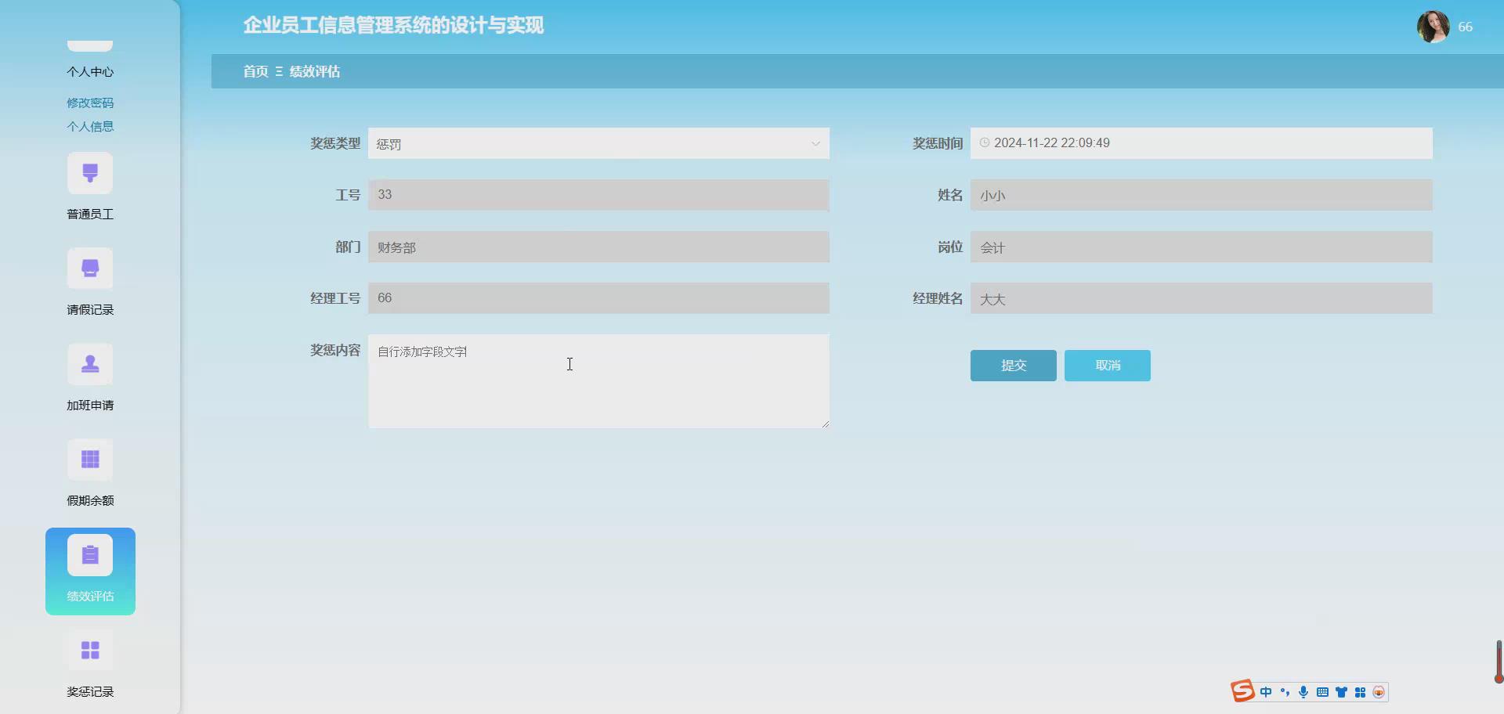Activate Sogou voice input microphone icon
1504x714 pixels.
[x=1303, y=691]
